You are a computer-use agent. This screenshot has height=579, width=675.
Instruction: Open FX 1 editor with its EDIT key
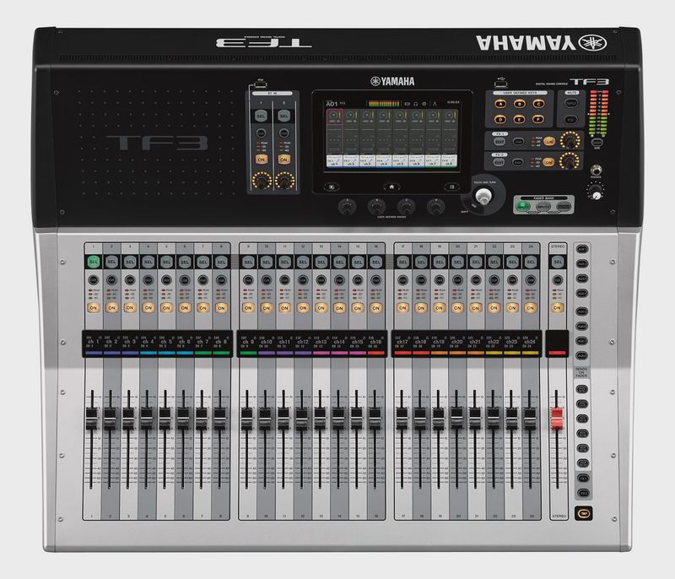coord(499,141)
